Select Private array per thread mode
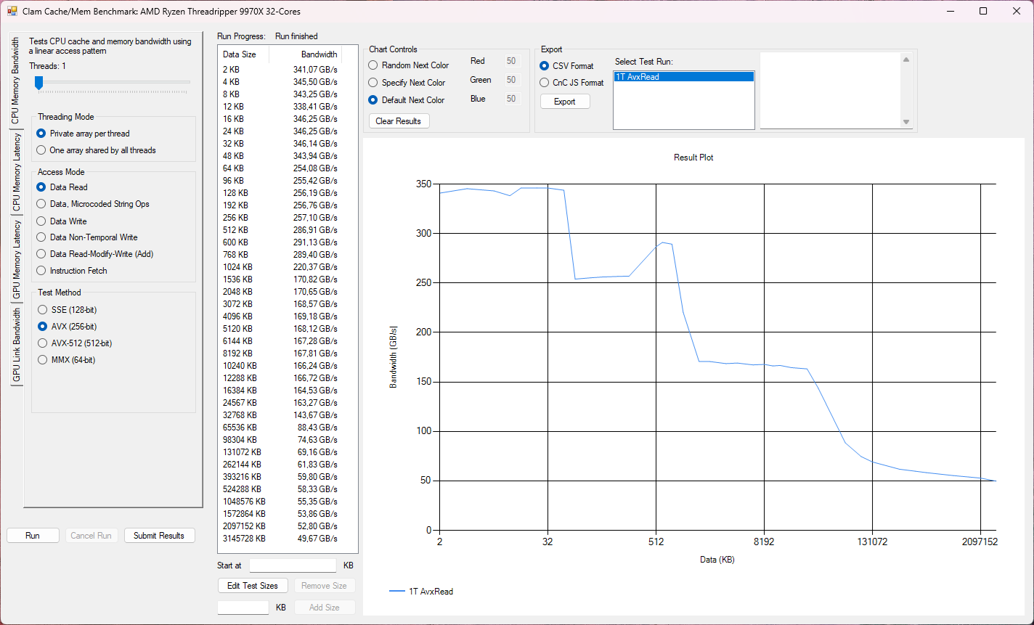Screen dimensions: 1034x625 (83, 134)
